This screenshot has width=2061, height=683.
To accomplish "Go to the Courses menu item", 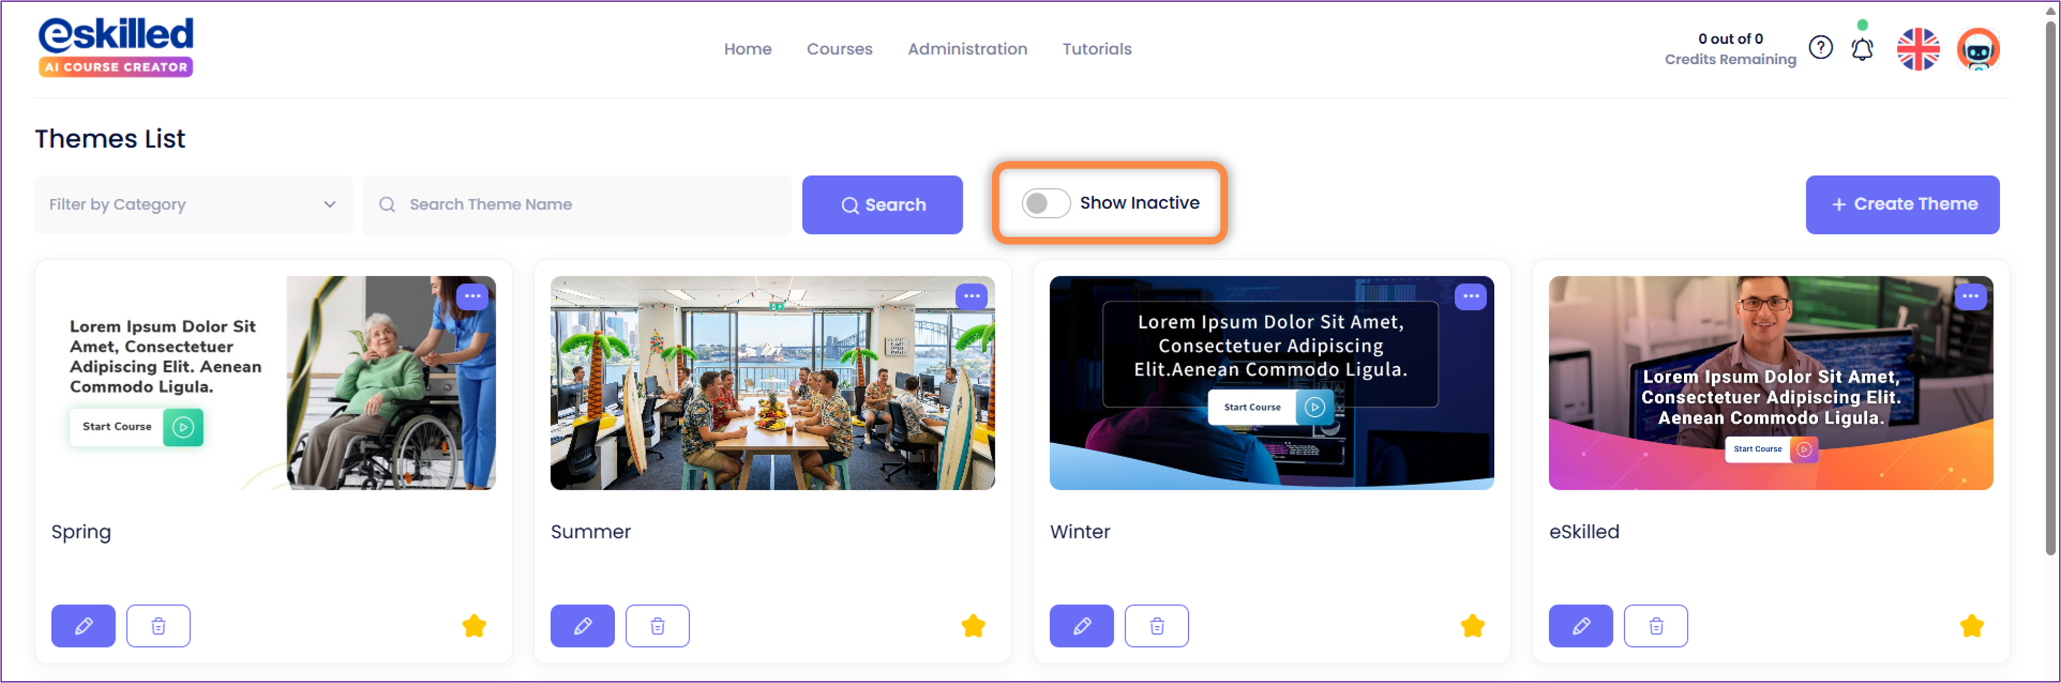I will 839,48.
